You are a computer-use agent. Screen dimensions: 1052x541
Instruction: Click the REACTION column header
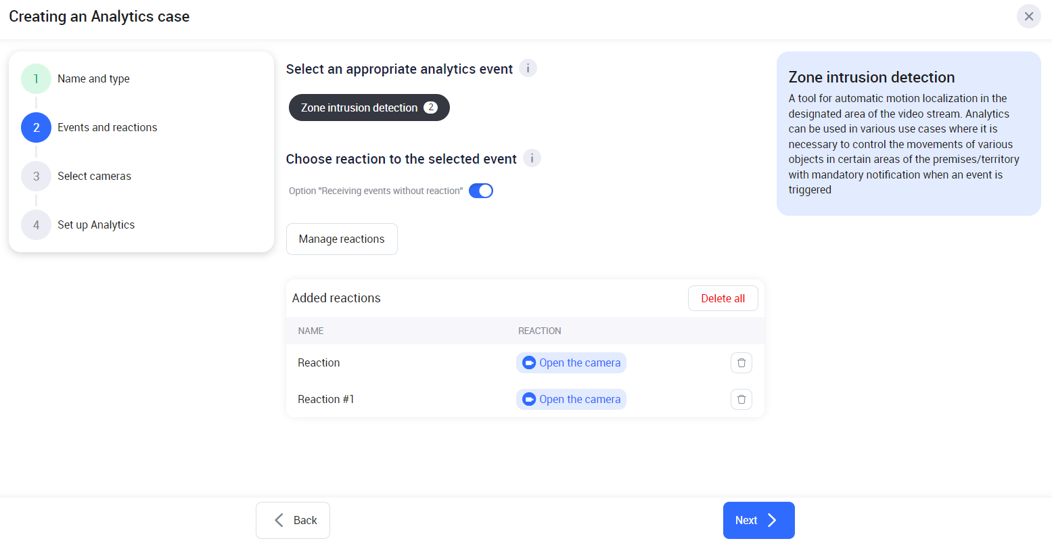[539, 331]
